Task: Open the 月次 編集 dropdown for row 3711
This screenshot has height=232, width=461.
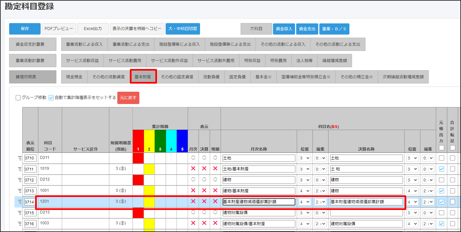Action: click(x=320, y=169)
